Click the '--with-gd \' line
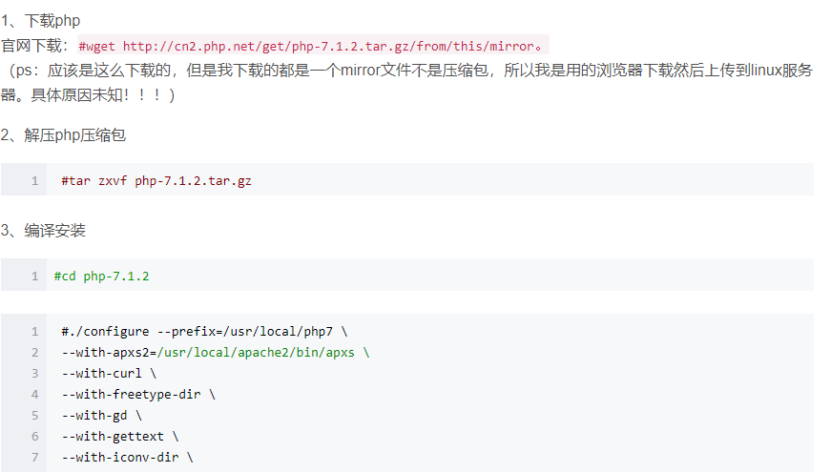Viewport: 831px width, 472px height. click(102, 416)
